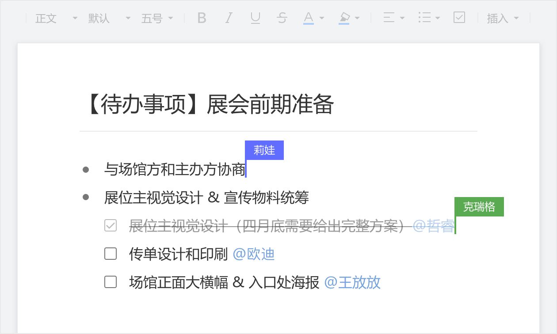
Task: Toggle underline text style
Action: 255,18
